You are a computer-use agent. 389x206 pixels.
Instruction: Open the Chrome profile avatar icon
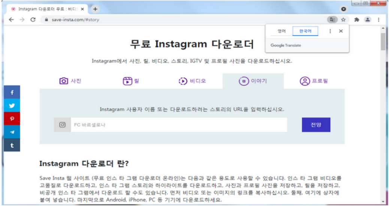(368, 19)
